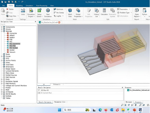Select the Parameter List tab

[60, 102]
